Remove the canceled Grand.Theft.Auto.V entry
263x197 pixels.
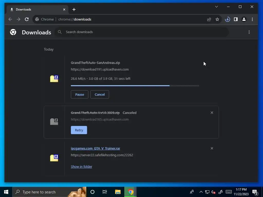pos(212,113)
